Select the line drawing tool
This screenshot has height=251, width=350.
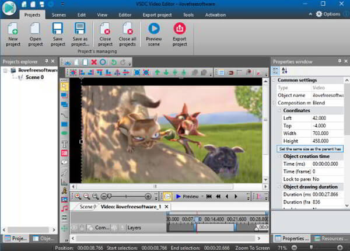tap(64, 115)
